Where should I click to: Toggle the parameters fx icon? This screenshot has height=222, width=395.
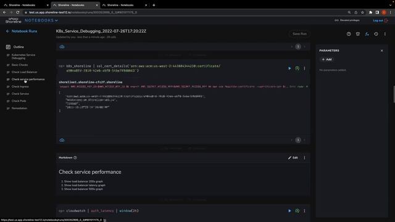pos(367,34)
